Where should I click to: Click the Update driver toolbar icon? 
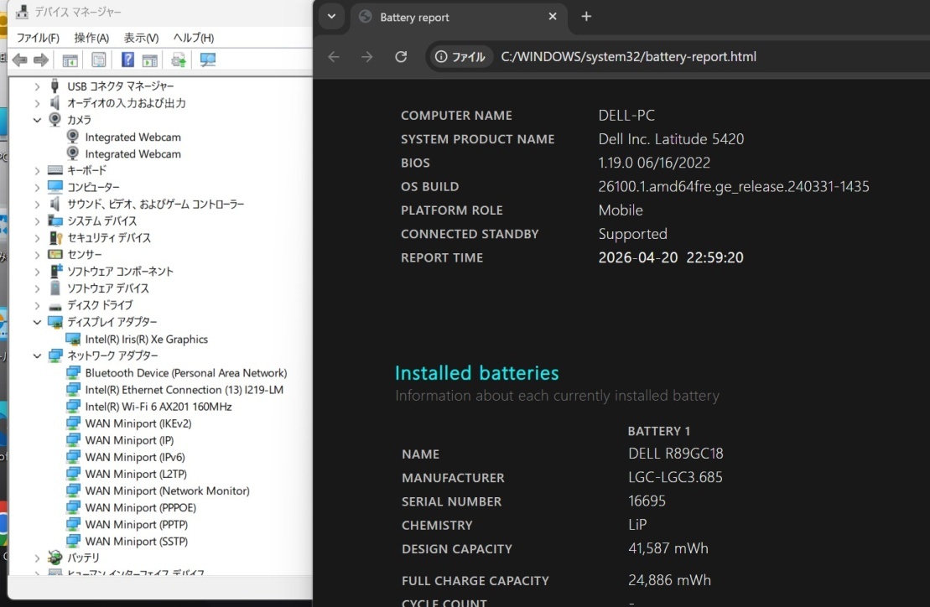[x=179, y=60]
